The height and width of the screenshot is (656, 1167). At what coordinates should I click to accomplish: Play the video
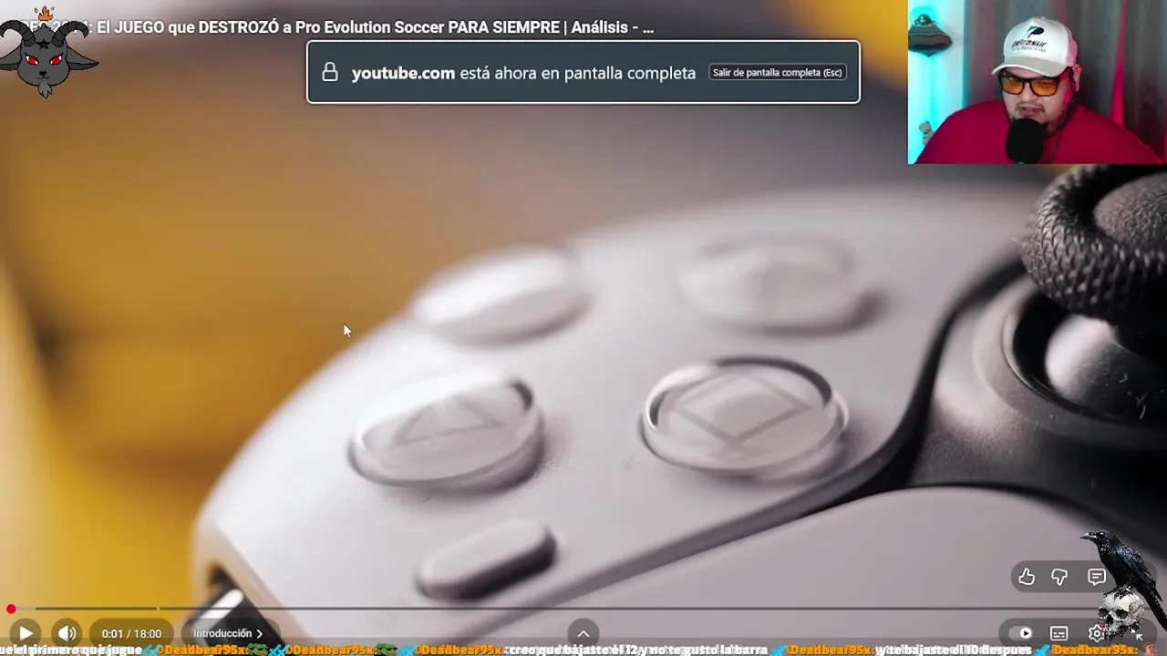pyautogui.click(x=26, y=633)
